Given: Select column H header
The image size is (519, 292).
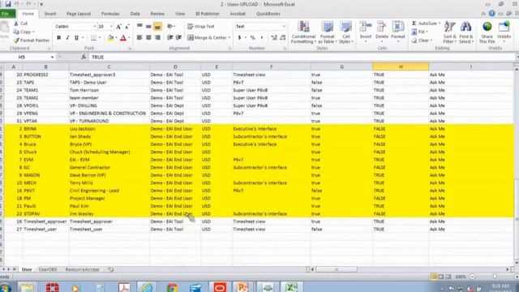Looking at the screenshot, I should tap(401, 67).
